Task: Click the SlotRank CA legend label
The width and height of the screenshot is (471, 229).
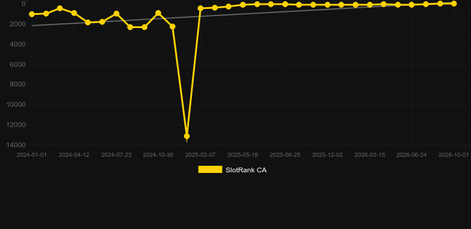Action: 246,170
